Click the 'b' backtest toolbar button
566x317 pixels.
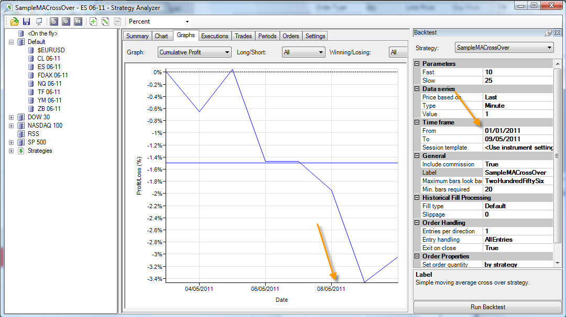(x=54, y=21)
